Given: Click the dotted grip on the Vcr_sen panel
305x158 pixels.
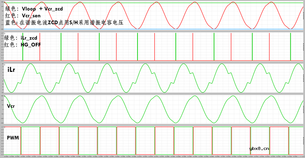Looking at the screenshot, I should 303,16.
